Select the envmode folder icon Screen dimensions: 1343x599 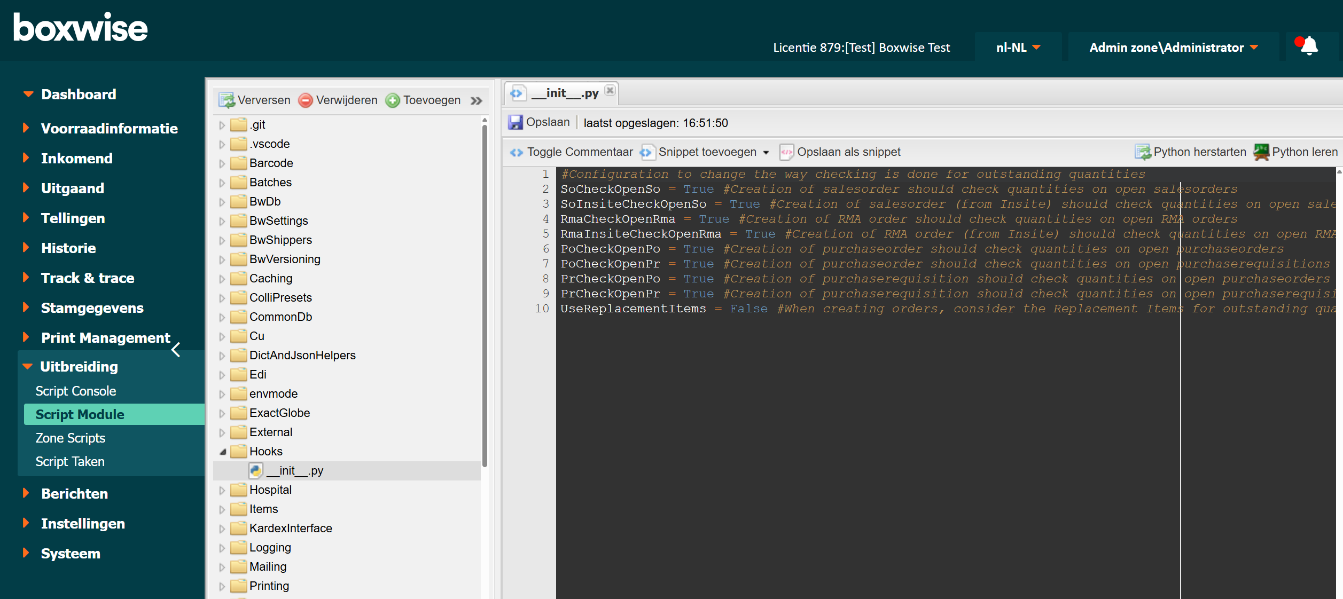[238, 393]
